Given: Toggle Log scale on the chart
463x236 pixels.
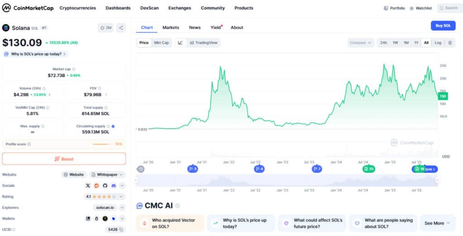Looking at the screenshot, I should [438, 43].
